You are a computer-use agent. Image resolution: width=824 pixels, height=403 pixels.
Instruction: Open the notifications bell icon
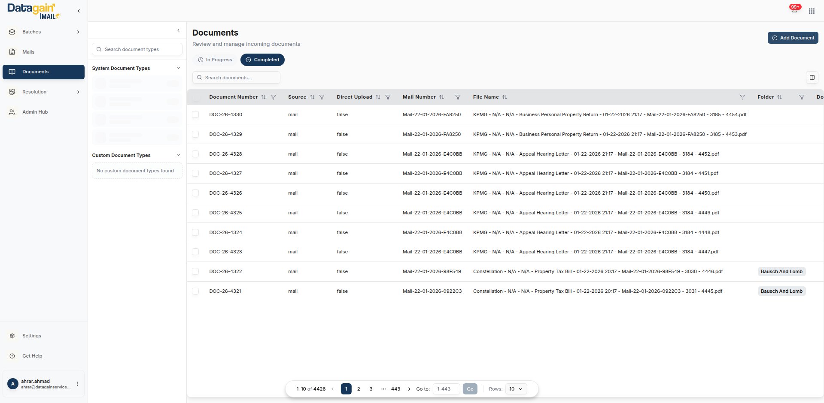click(x=794, y=10)
